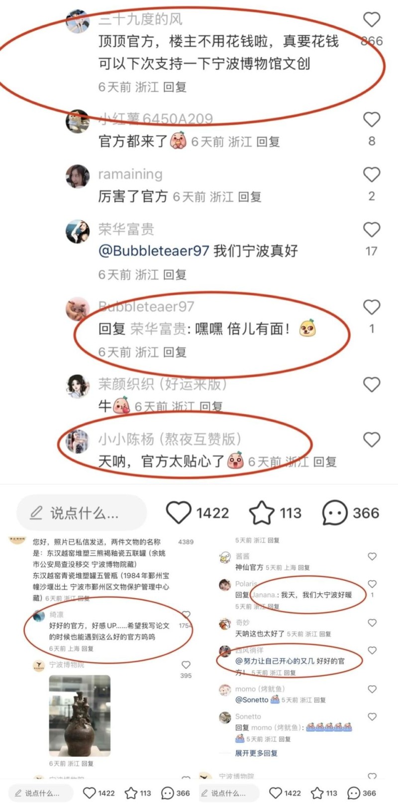Like 荣华富贵's comment with 17 likes
This screenshot has width=398, height=804.
(x=372, y=230)
